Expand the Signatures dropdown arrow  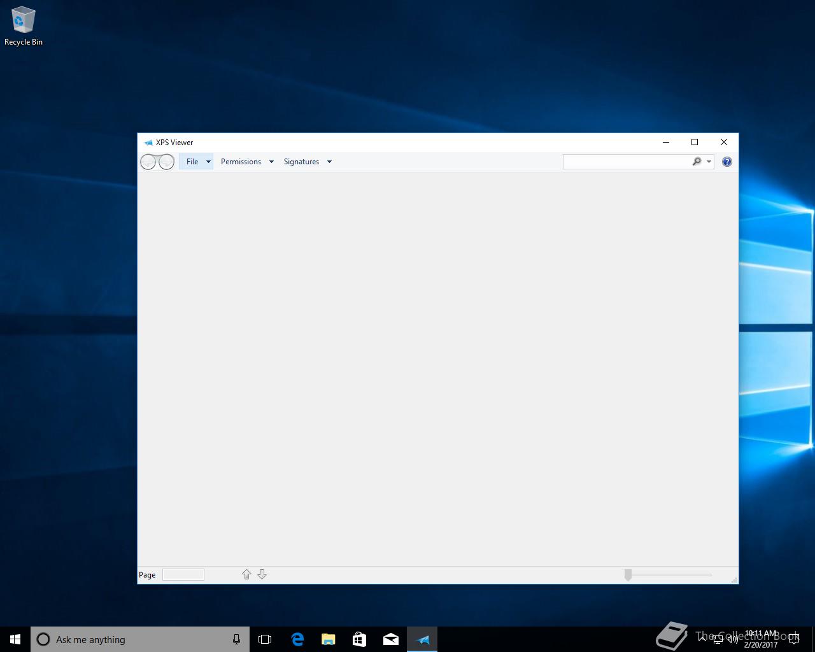coord(329,162)
